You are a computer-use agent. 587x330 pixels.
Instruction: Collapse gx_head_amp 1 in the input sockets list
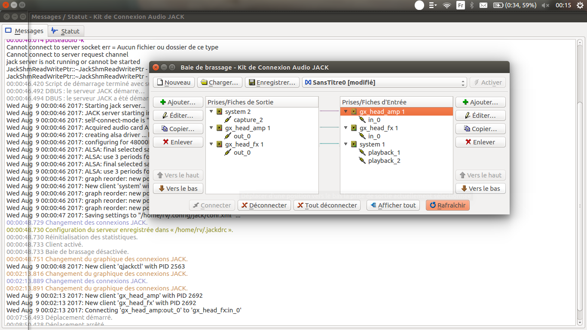click(345, 112)
